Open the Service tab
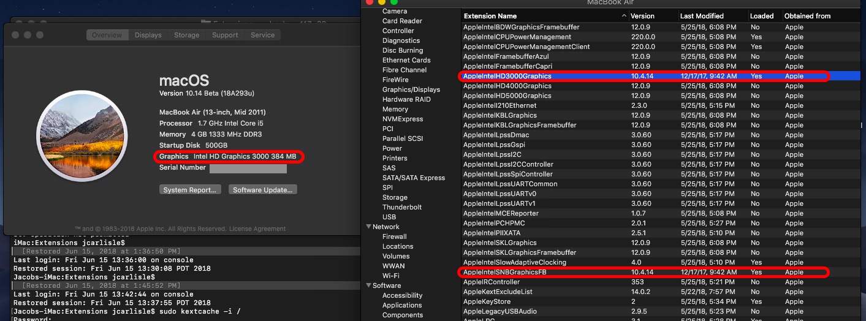The image size is (866, 321). pyautogui.click(x=262, y=35)
